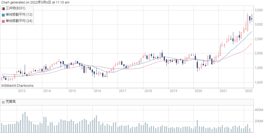269x133 pixels.
Task: Click the 2014 year axis label
Action: 47,91
